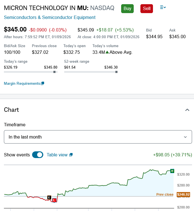Click the green H high marker
The width and height of the screenshot is (194, 211).
172,171
